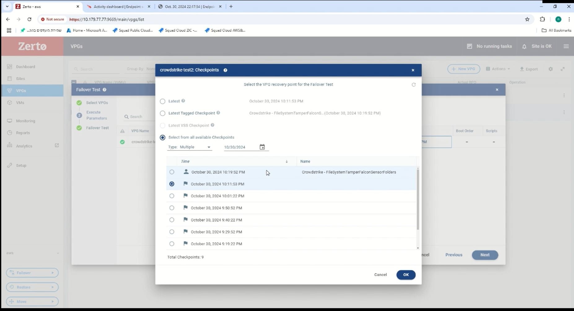This screenshot has height=311, width=574.
Task: Open table settings gear icon
Action: (x=550, y=69)
